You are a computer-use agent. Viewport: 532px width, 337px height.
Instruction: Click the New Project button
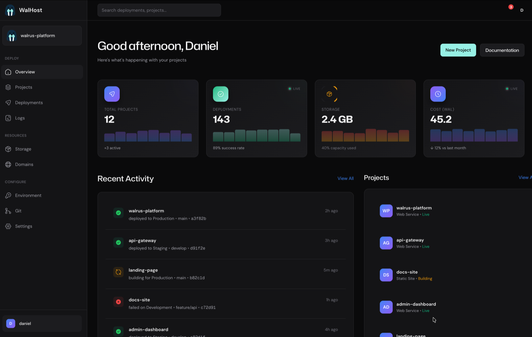click(x=458, y=50)
